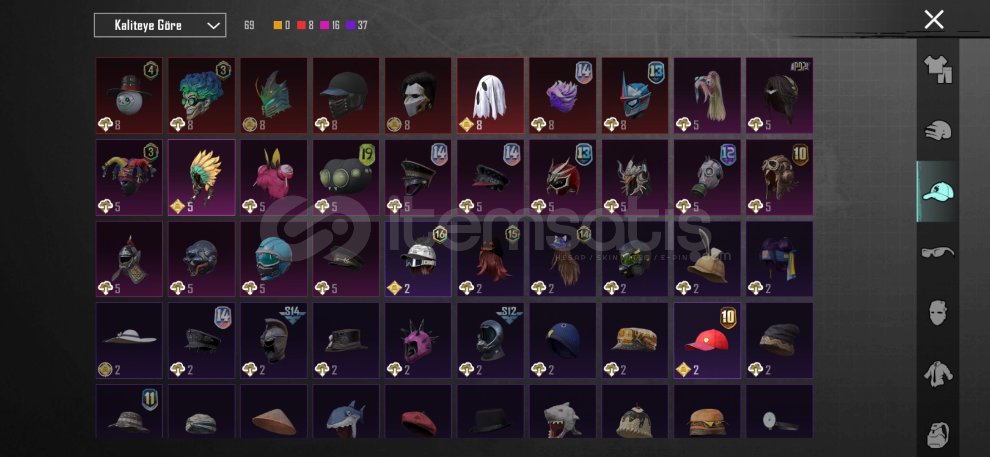Choose the pink spiked helmet
Image resolution: width=990 pixels, height=457 pixels.
418,340
